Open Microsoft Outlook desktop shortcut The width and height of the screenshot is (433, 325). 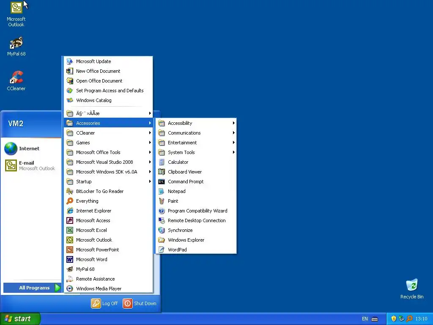coord(16,14)
